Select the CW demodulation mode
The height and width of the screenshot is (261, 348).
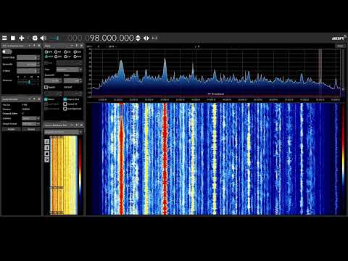pos(67,57)
